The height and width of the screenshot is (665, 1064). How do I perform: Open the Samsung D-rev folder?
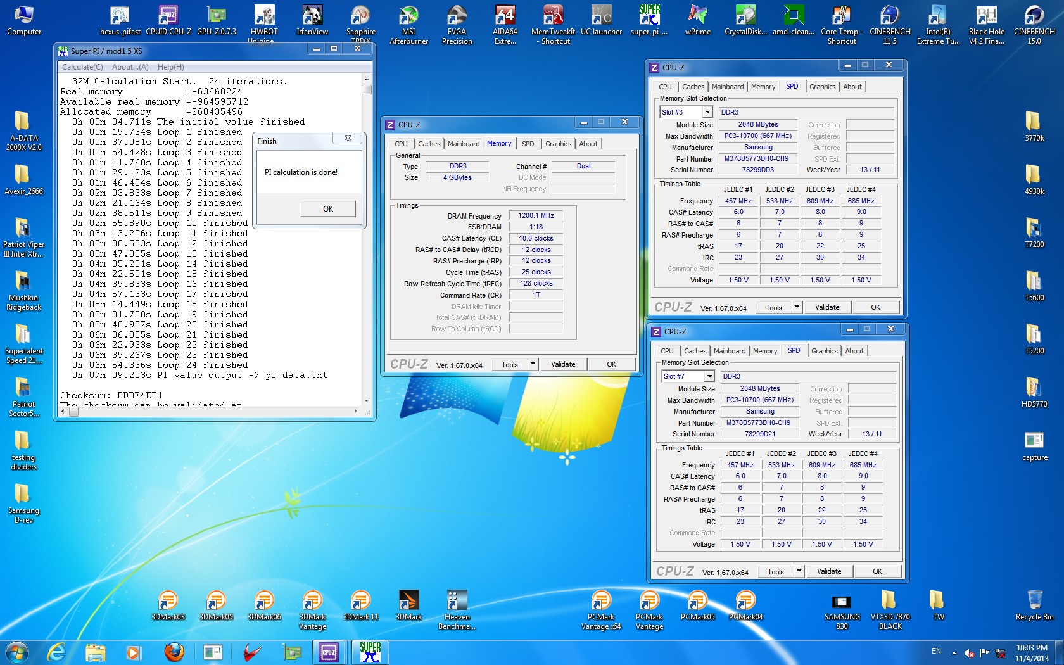[x=23, y=503]
